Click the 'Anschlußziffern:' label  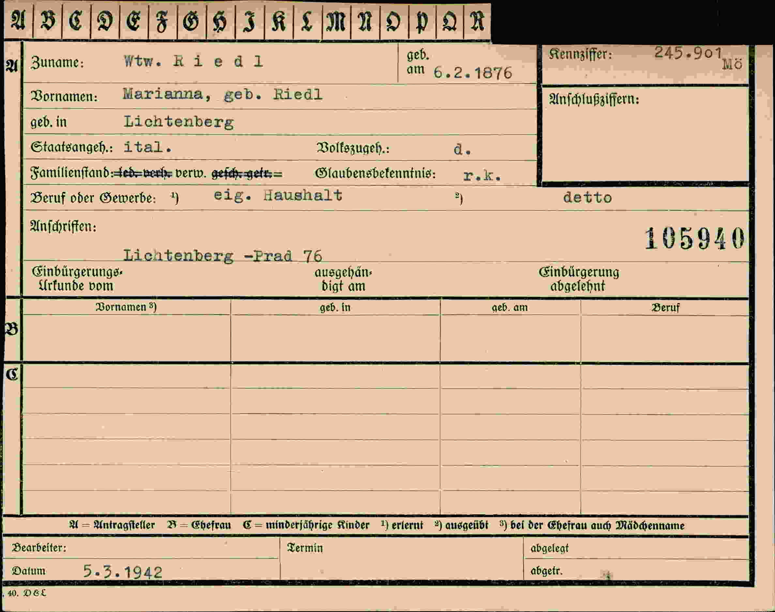click(x=594, y=99)
